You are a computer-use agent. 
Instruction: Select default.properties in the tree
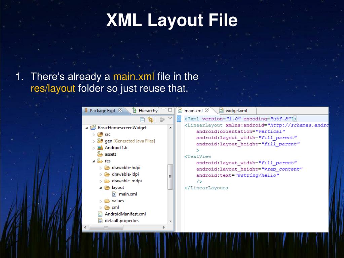coord(122,220)
